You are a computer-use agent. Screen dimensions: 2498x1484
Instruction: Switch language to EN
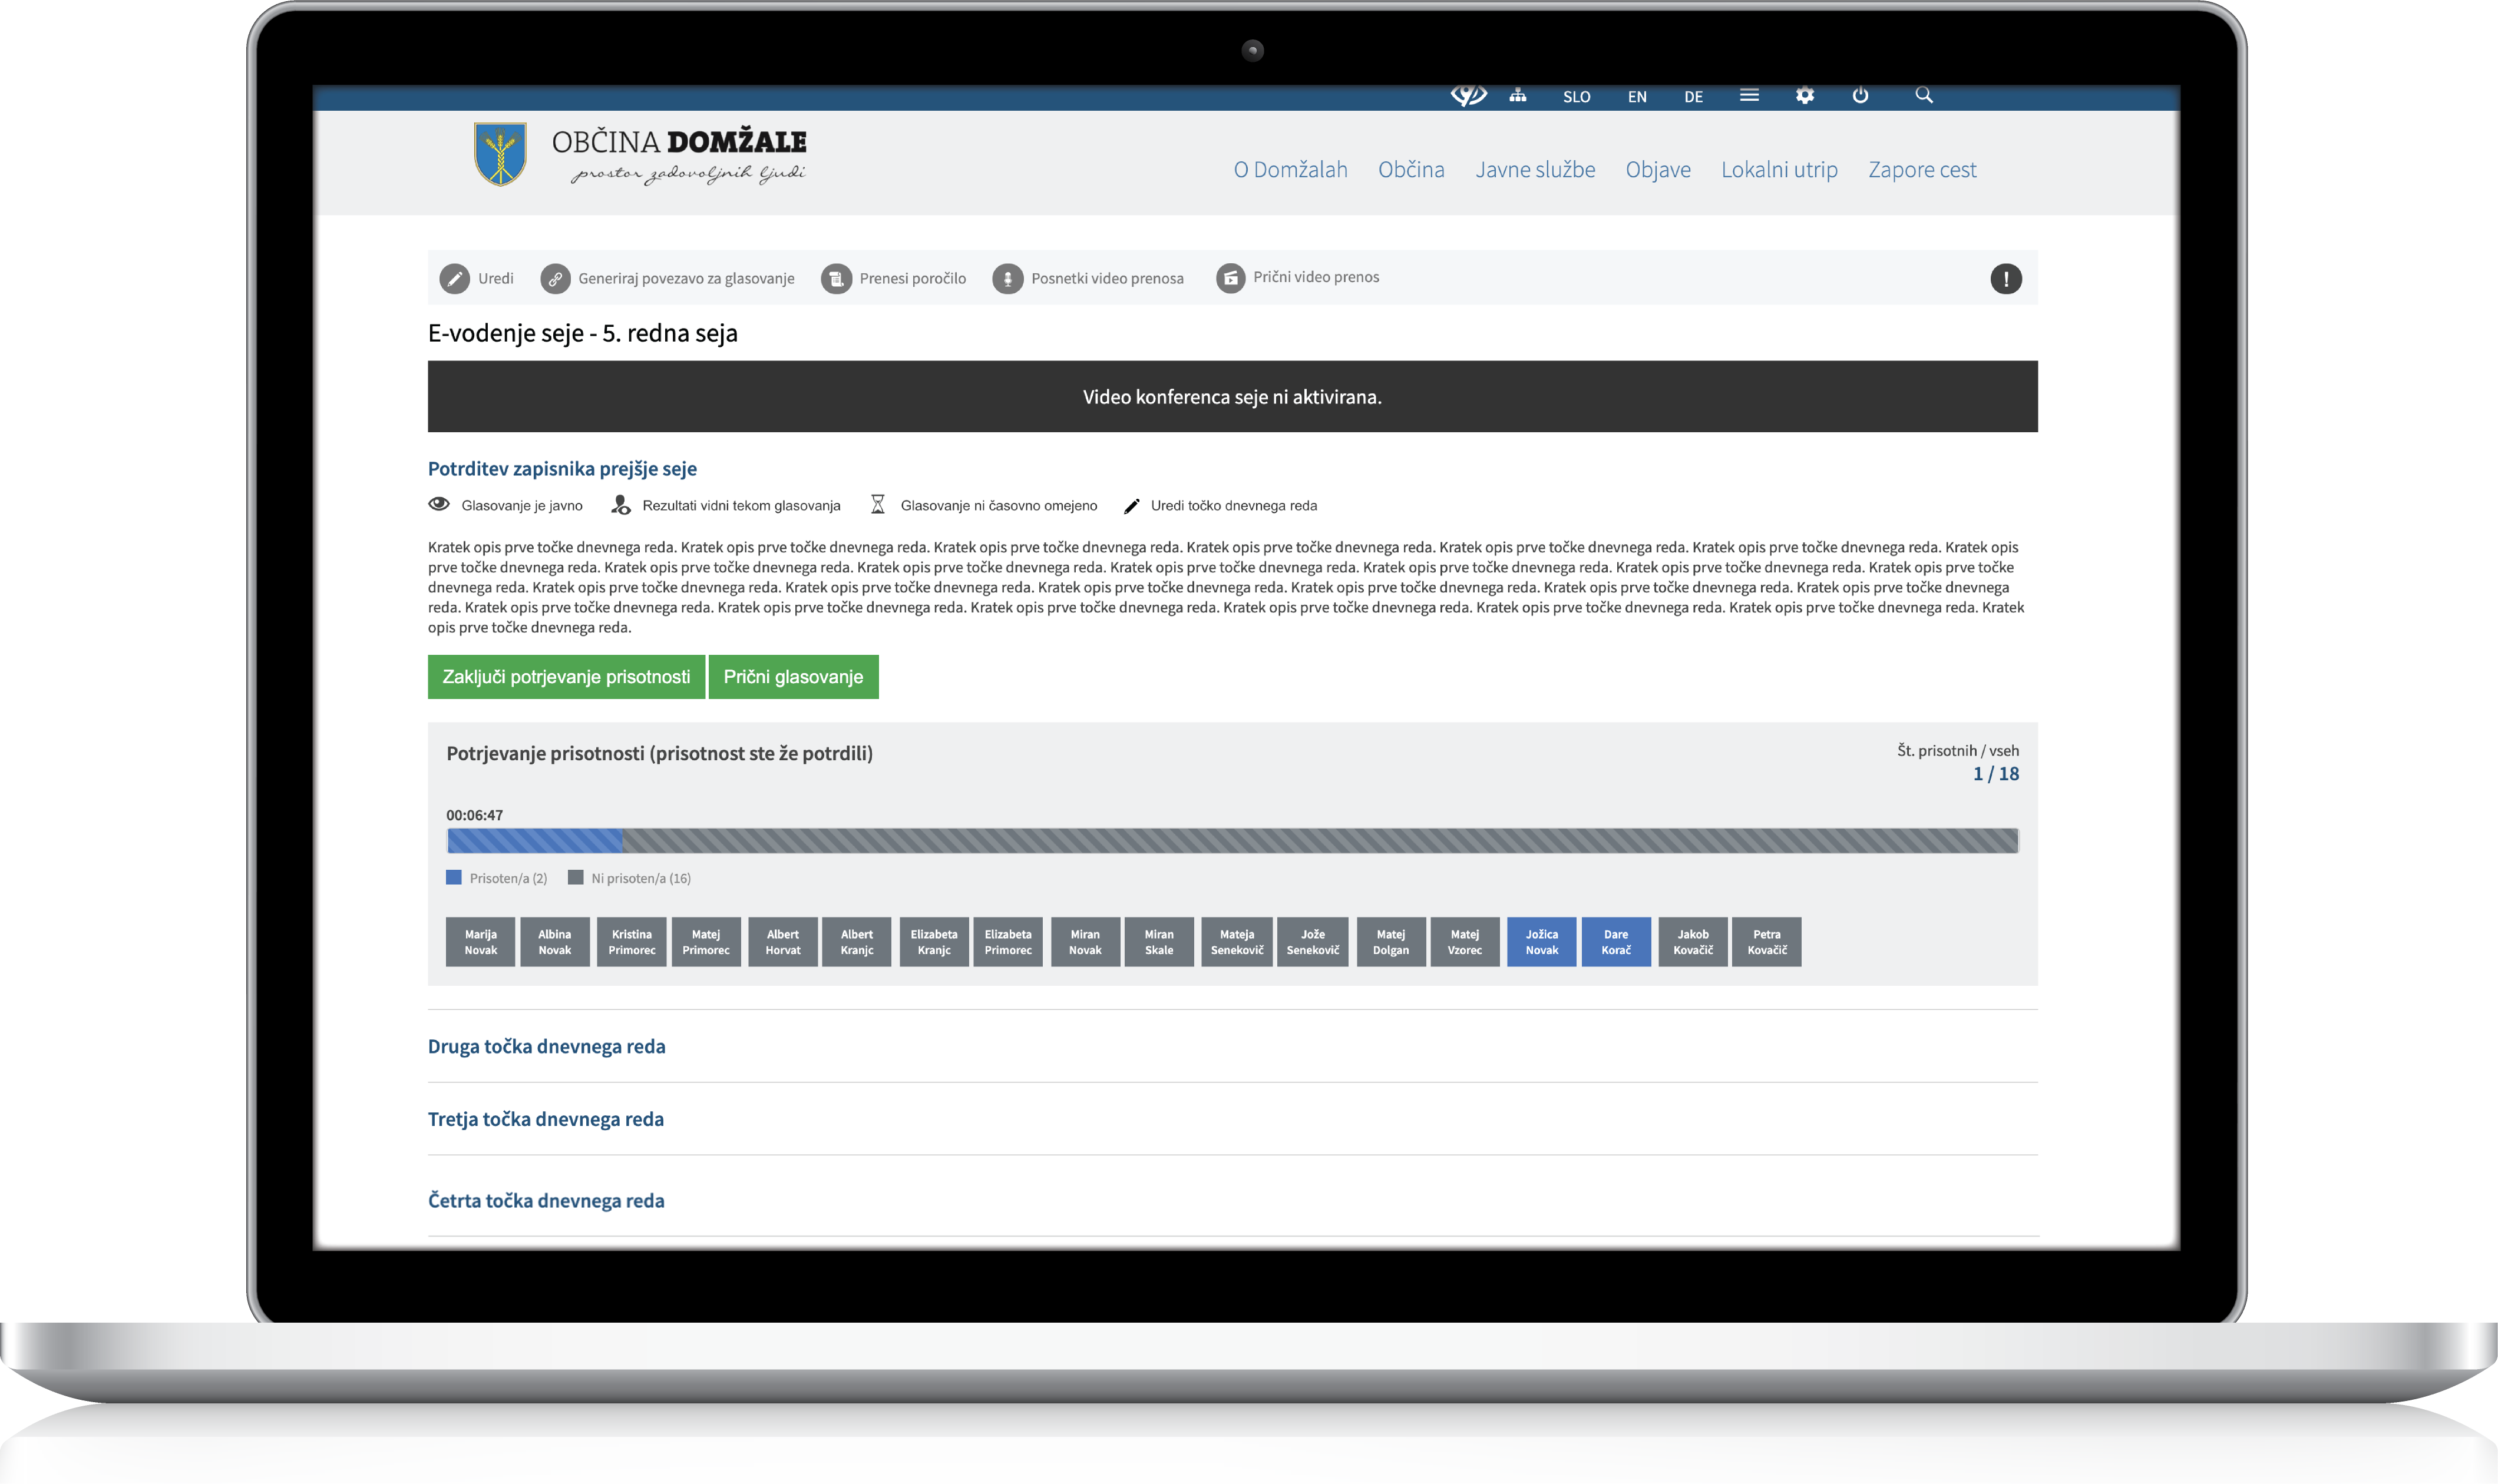(x=1637, y=97)
